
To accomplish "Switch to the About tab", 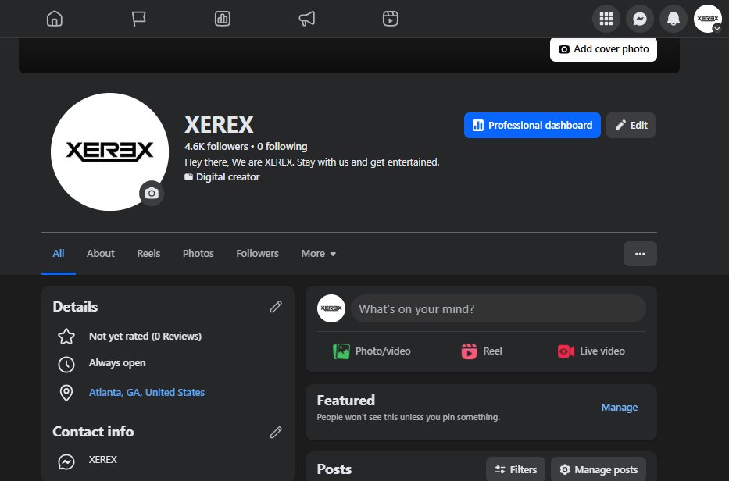I will pos(101,254).
